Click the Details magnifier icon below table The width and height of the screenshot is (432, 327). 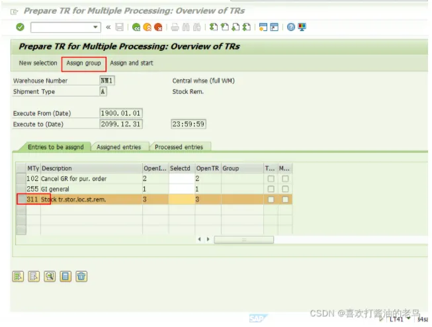click(x=50, y=276)
